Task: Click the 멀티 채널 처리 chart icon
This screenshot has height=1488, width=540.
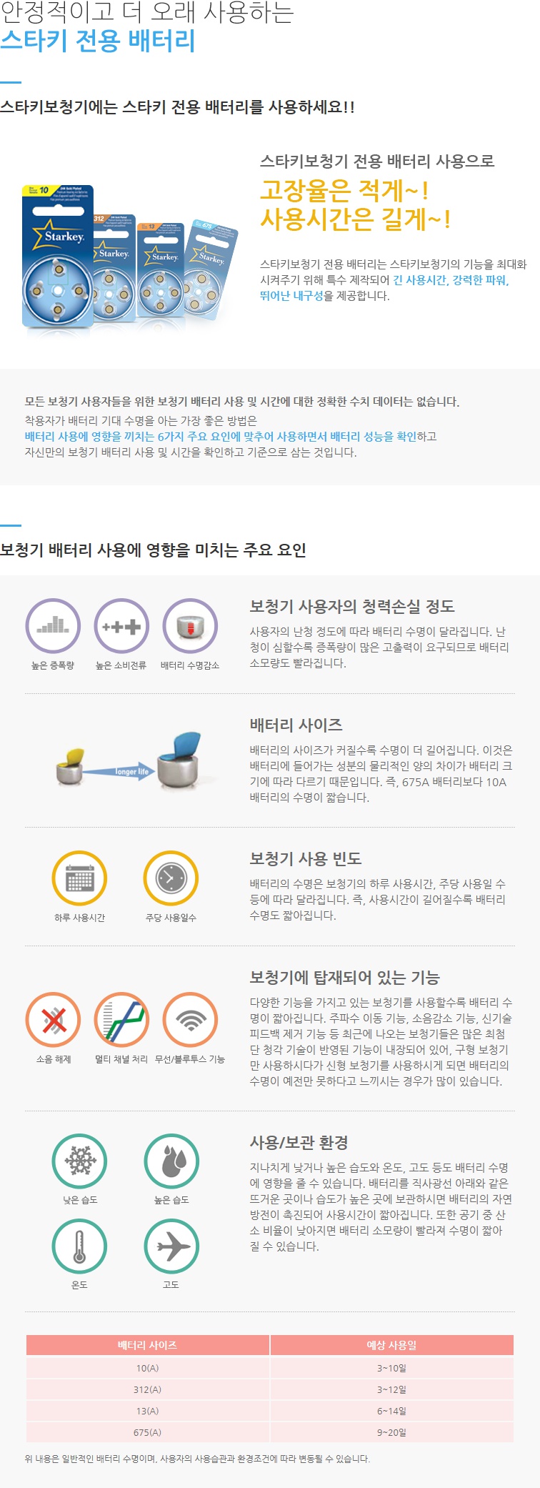Action: click(x=121, y=1019)
